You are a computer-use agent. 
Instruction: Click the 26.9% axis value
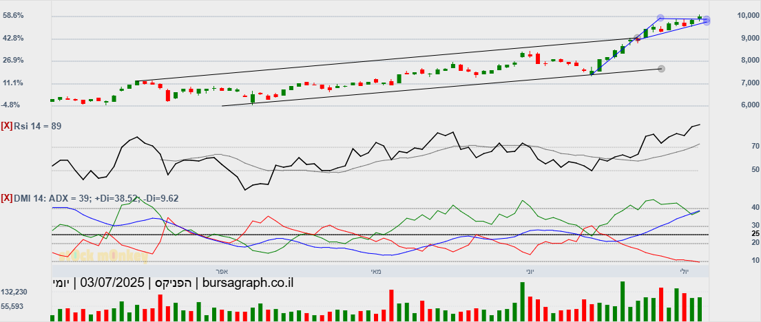[x=14, y=60]
